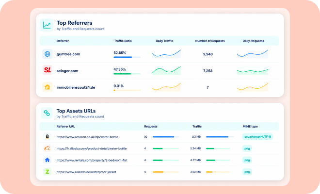Screen dimensions: 320x194
Task: Click the immobilienscout24.de house icon
Action: click(48, 87)
